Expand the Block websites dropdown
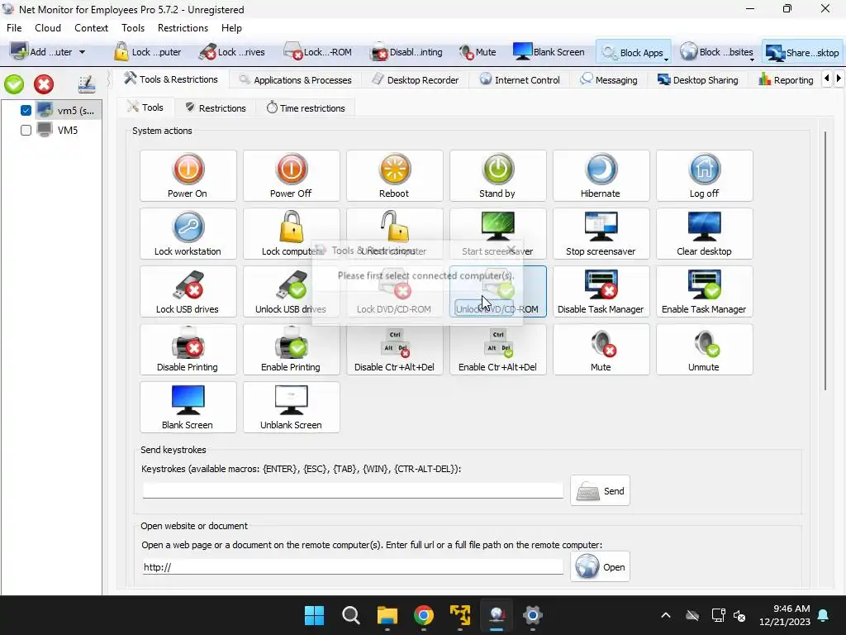Image resolution: width=846 pixels, height=635 pixels. (x=752, y=59)
